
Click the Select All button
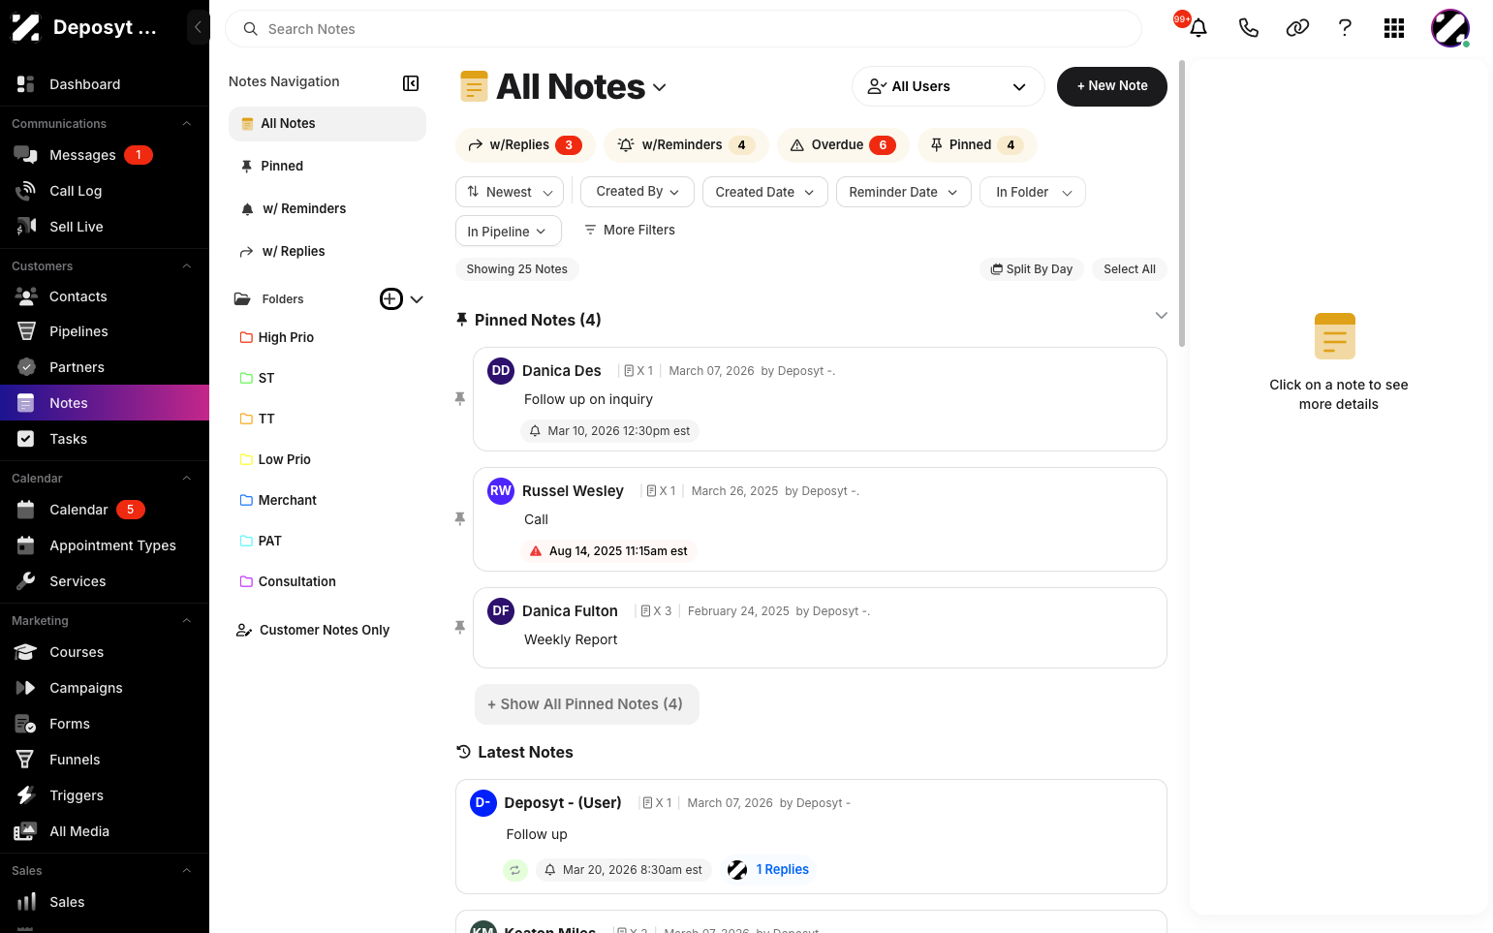(1130, 269)
